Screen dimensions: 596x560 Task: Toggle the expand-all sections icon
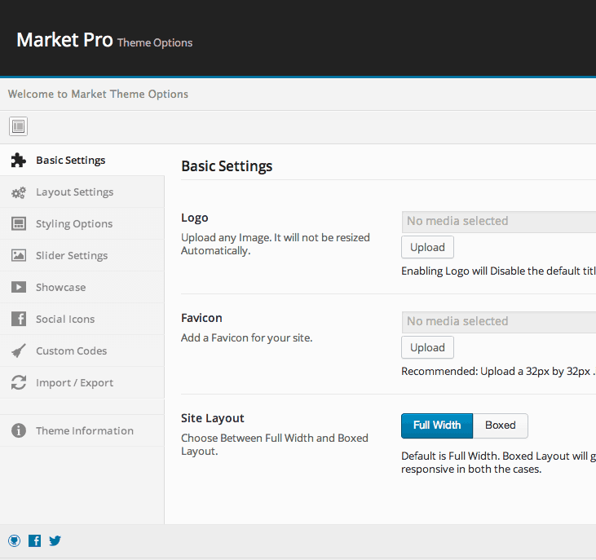click(x=18, y=126)
